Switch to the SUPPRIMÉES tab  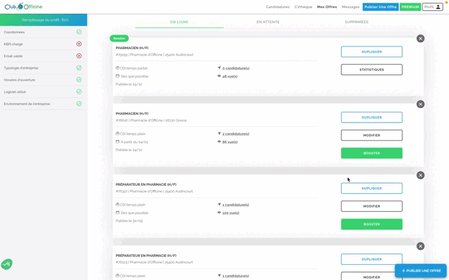357,22
